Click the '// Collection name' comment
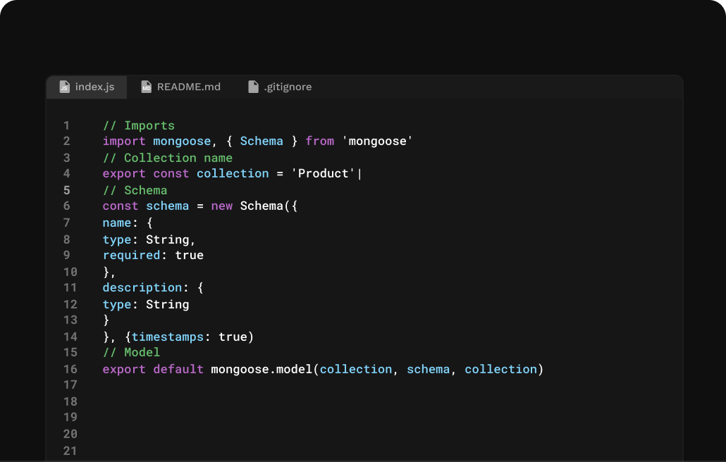Image resolution: width=726 pixels, height=462 pixels. 168,158
